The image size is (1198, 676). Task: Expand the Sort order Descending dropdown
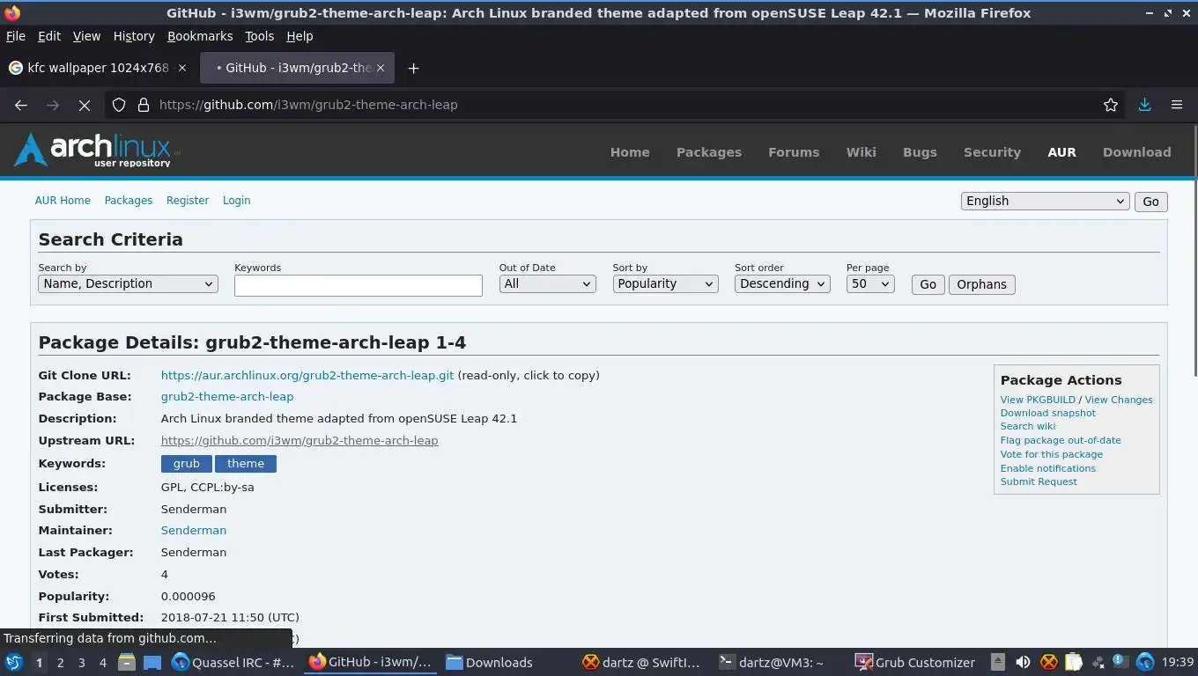(x=782, y=283)
